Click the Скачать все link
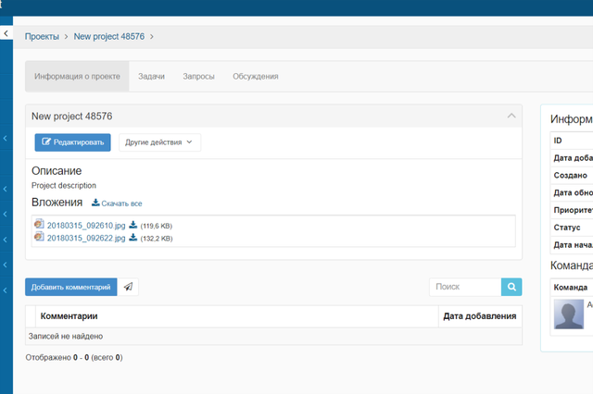The height and width of the screenshot is (394, 593). point(117,203)
